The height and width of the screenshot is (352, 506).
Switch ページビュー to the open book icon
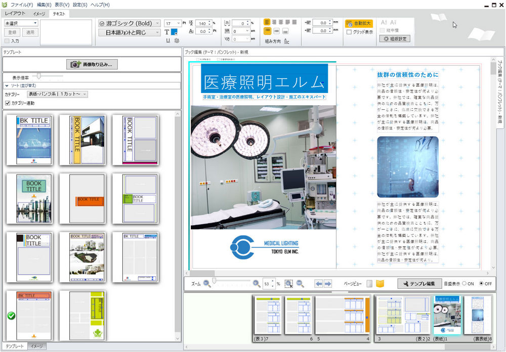379,283
